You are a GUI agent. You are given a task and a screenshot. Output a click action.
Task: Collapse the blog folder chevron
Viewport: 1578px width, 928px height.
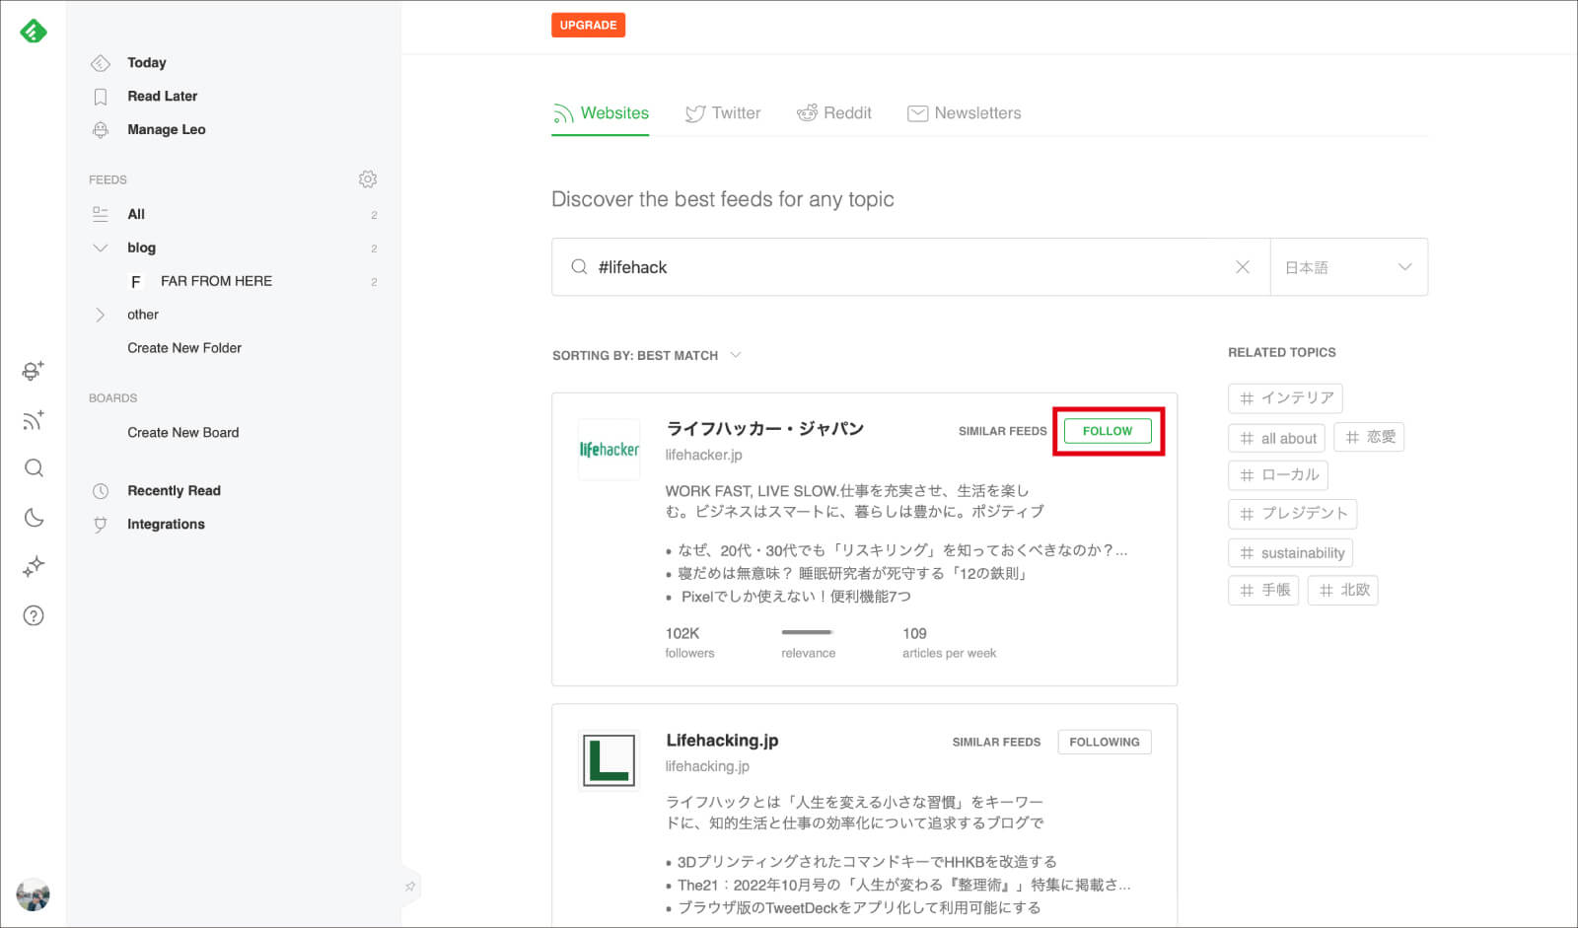click(100, 248)
